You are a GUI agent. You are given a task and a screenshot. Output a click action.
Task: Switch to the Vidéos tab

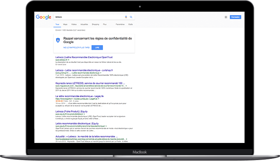pyautogui.click(x=74, y=24)
